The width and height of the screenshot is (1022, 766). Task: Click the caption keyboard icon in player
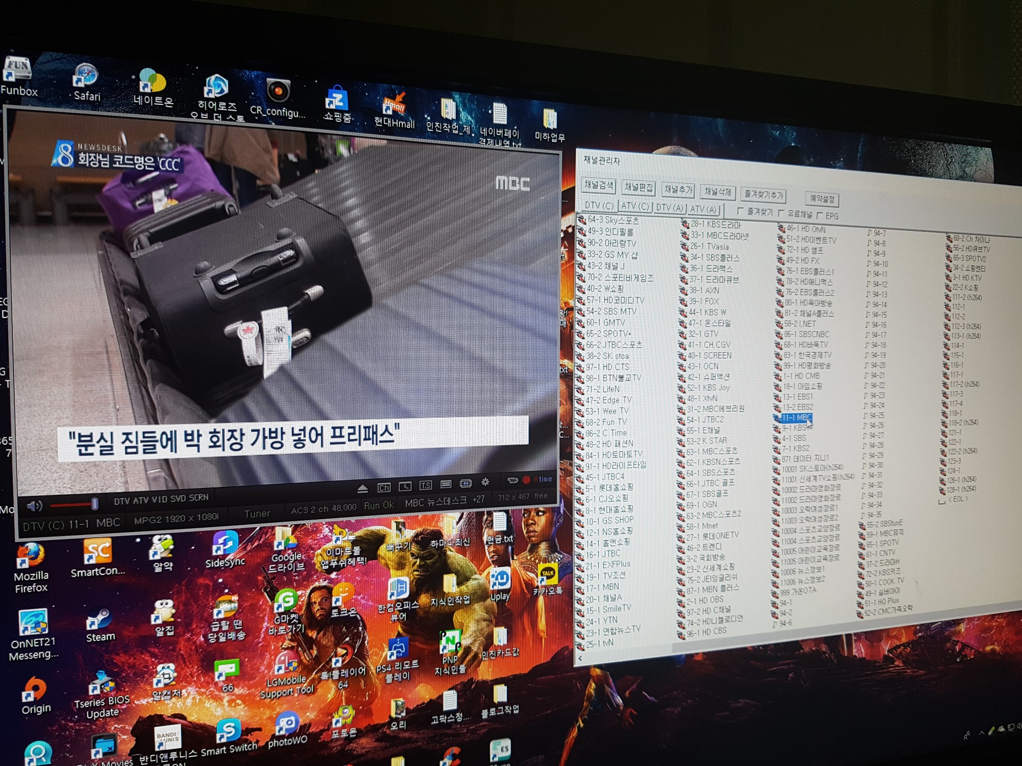pyautogui.click(x=446, y=484)
